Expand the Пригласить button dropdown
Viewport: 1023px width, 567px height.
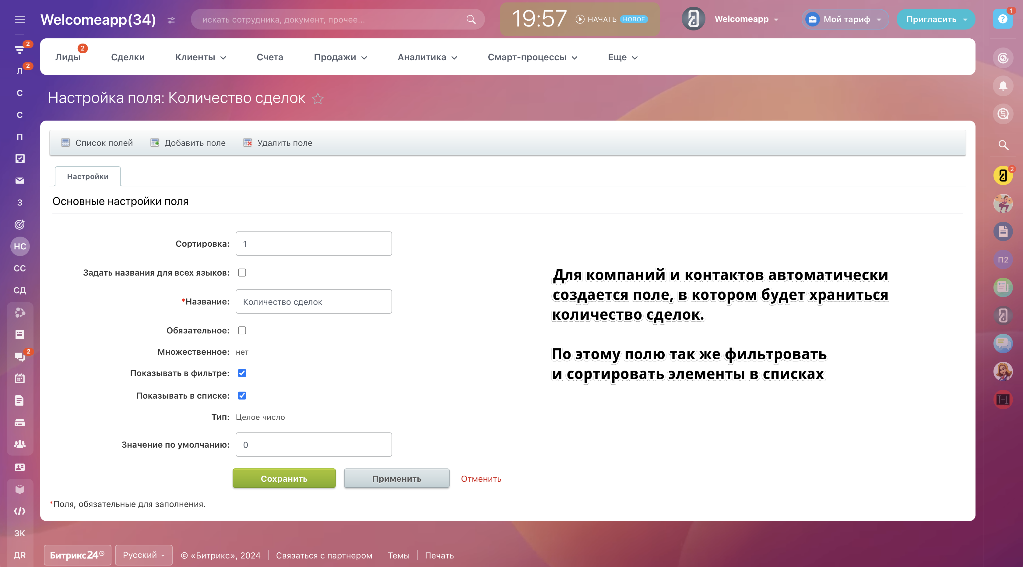965,19
